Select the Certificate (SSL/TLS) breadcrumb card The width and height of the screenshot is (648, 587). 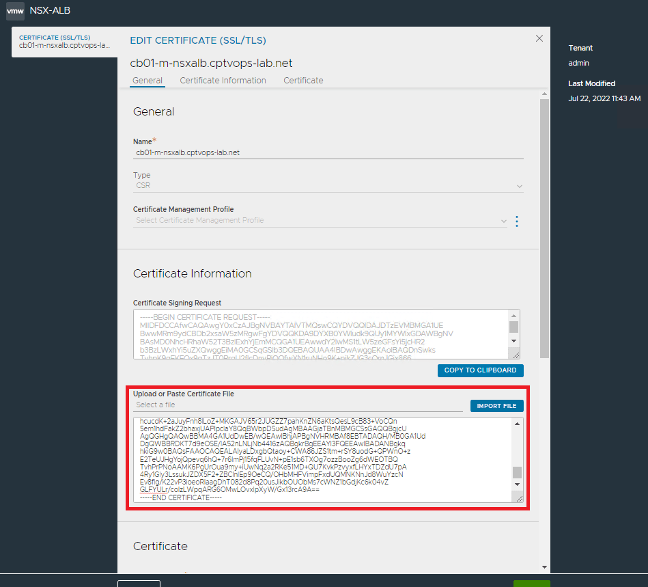coord(65,42)
